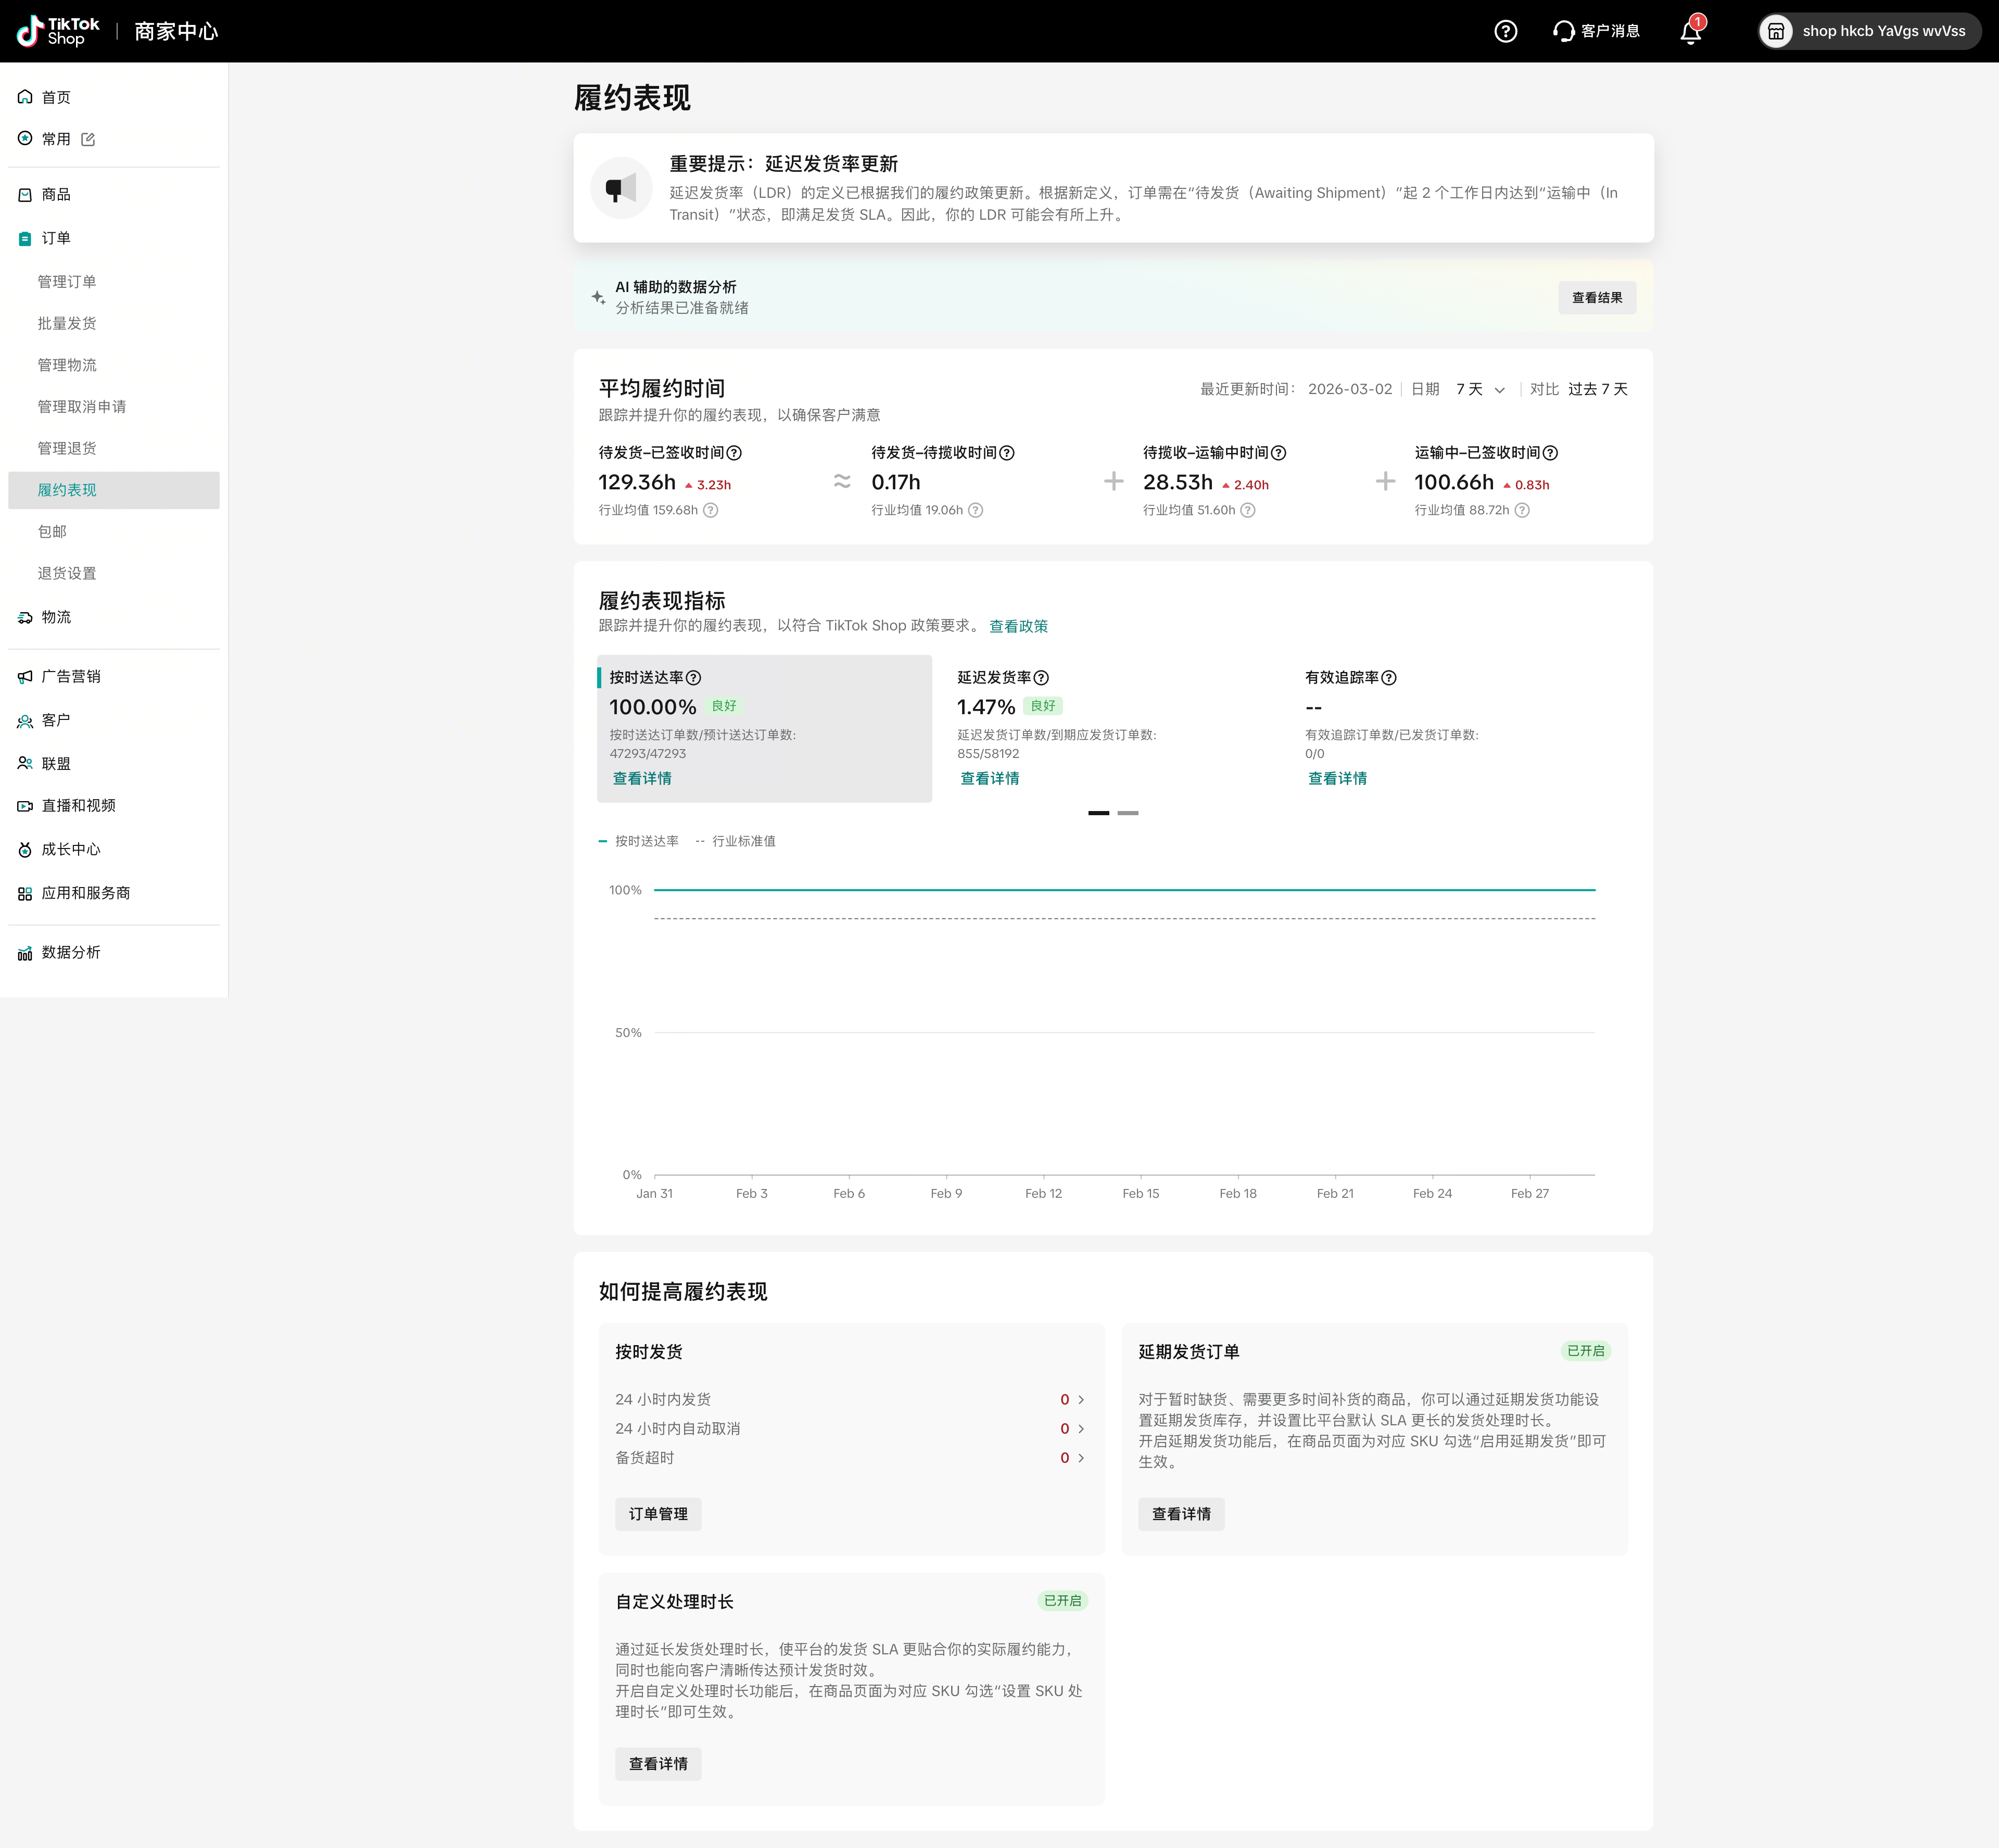
Task: Open 管理订单 in the sidebar
Action: pos(67,282)
